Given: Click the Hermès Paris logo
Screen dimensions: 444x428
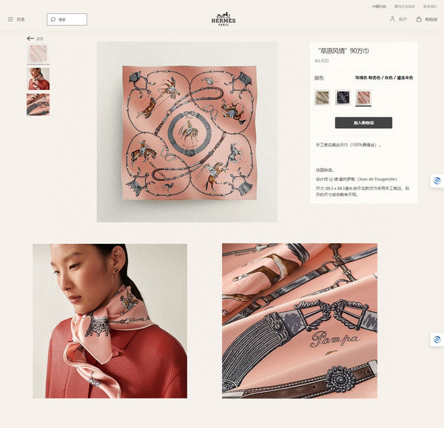Looking at the screenshot, I should coord(223,19).
